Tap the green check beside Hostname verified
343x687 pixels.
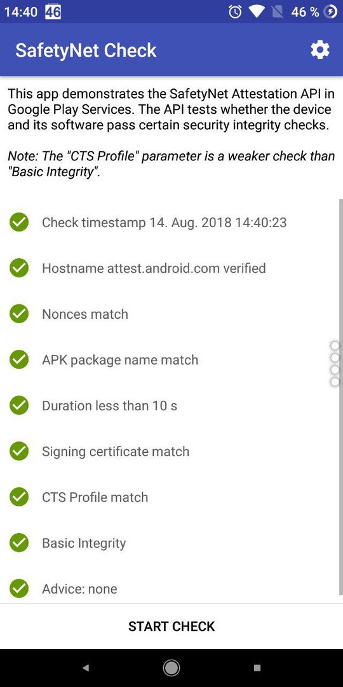pyautogui.click(x=19, y=268)
